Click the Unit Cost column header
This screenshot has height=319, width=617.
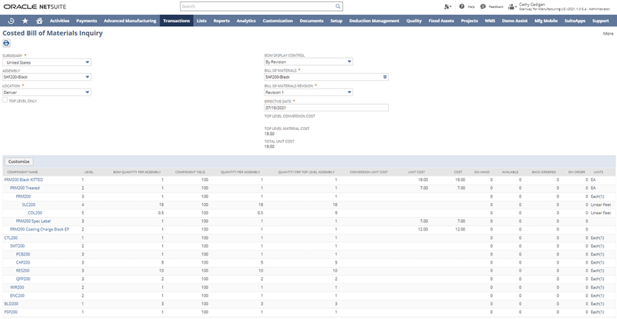[416, 172]
